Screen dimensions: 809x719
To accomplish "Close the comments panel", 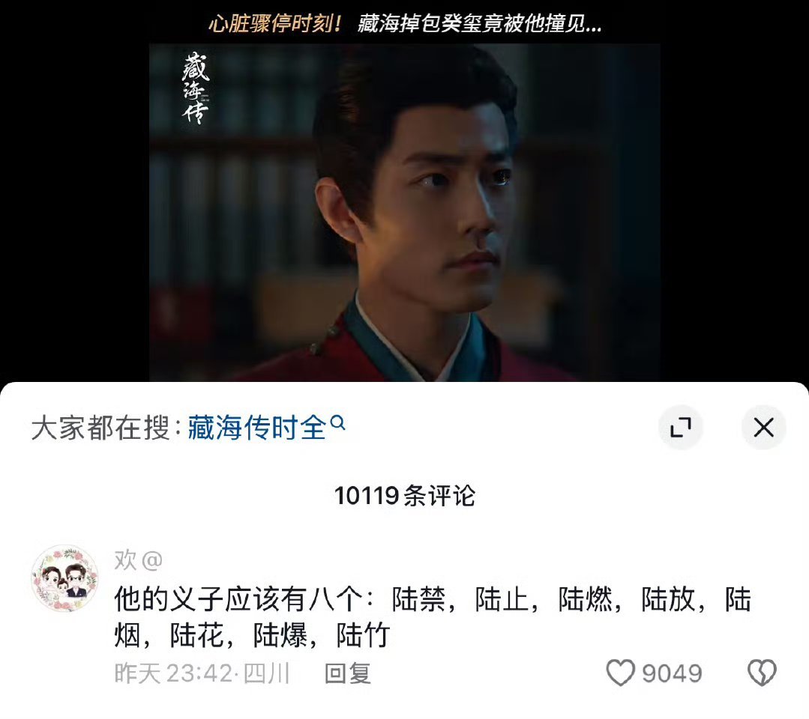I will coord(763,427).
